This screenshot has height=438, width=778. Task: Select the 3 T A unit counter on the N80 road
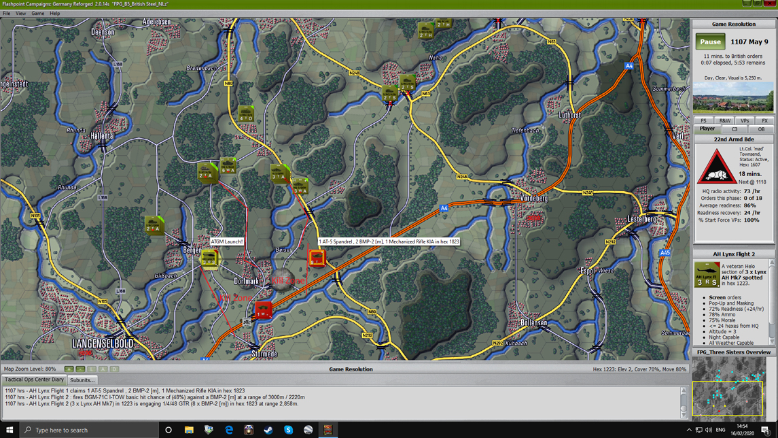(280, 173)
